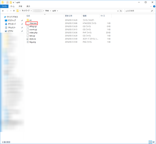
Task: Click the 20 KB size cell
Action: pyautogui.click(x=108, y=32)
